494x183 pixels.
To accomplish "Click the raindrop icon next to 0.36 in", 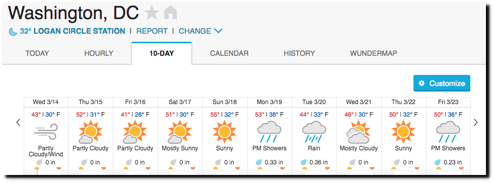I will pos(304,162).
